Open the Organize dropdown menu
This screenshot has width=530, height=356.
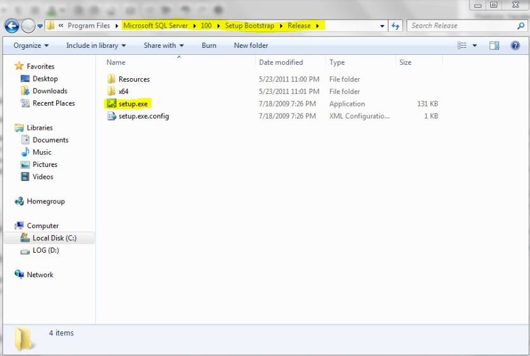31,45
